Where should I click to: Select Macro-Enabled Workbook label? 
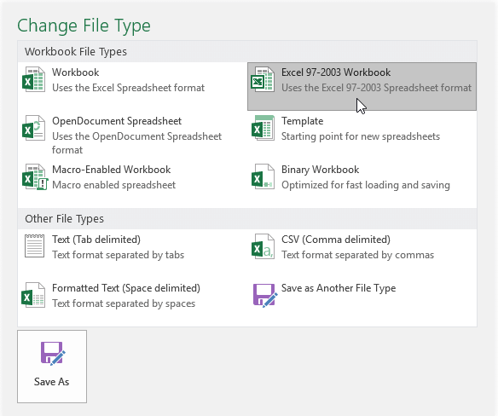coord(112,170)
